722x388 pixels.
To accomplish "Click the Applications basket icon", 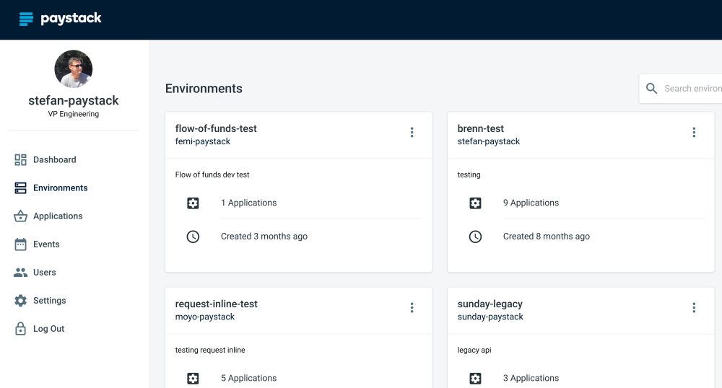I will (20, 216).
